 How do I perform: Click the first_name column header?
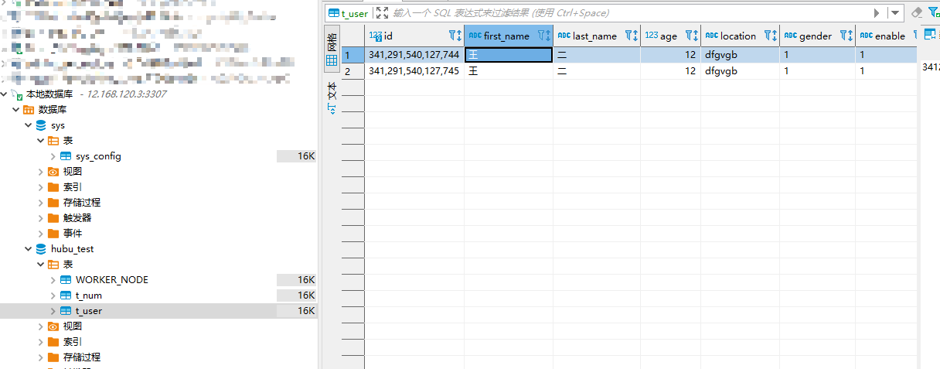pos(506,36)
